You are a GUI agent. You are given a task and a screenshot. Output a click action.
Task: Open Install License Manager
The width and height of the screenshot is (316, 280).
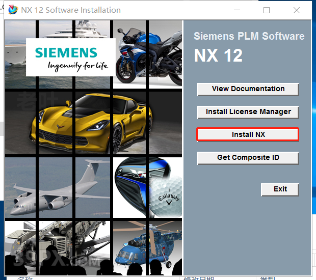[x=248, y=112]
